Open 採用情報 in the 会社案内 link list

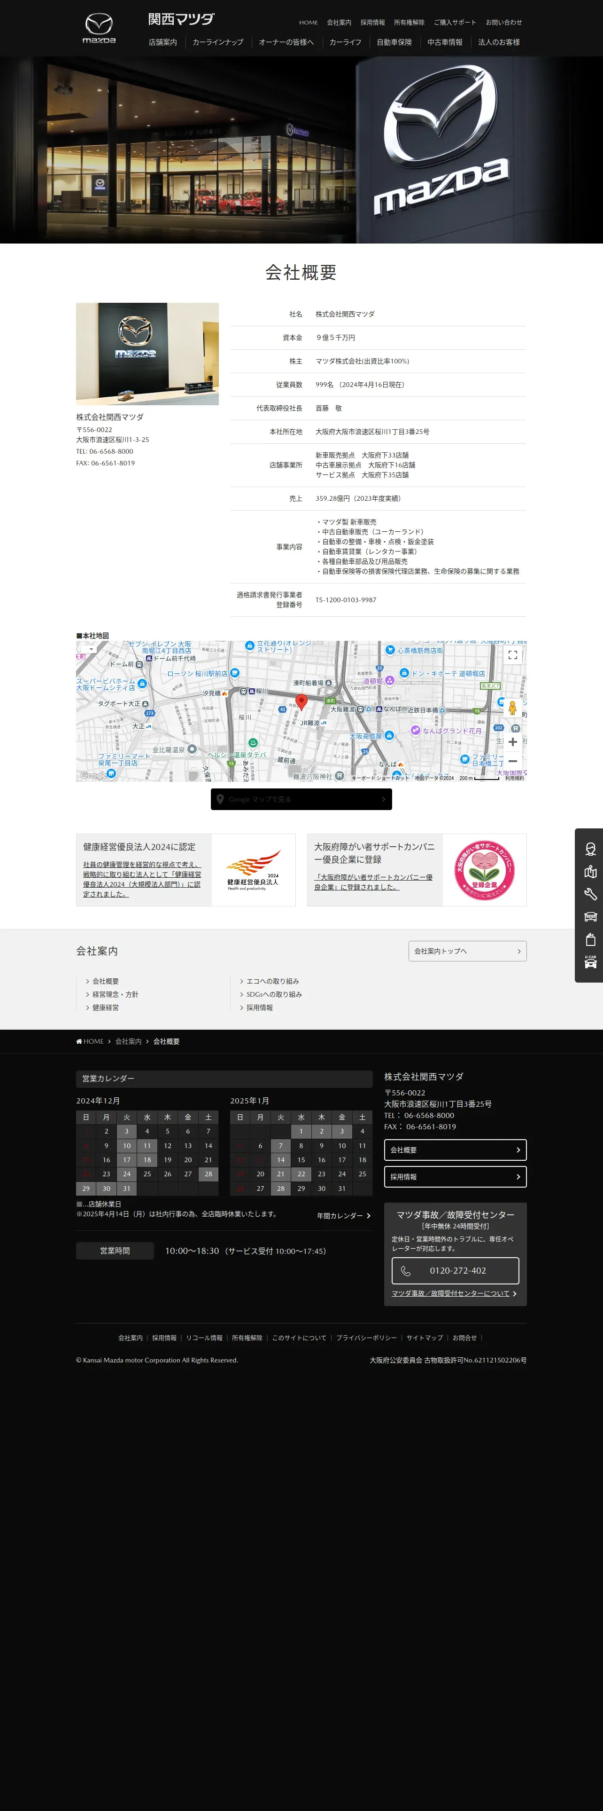pos(259,1008)
